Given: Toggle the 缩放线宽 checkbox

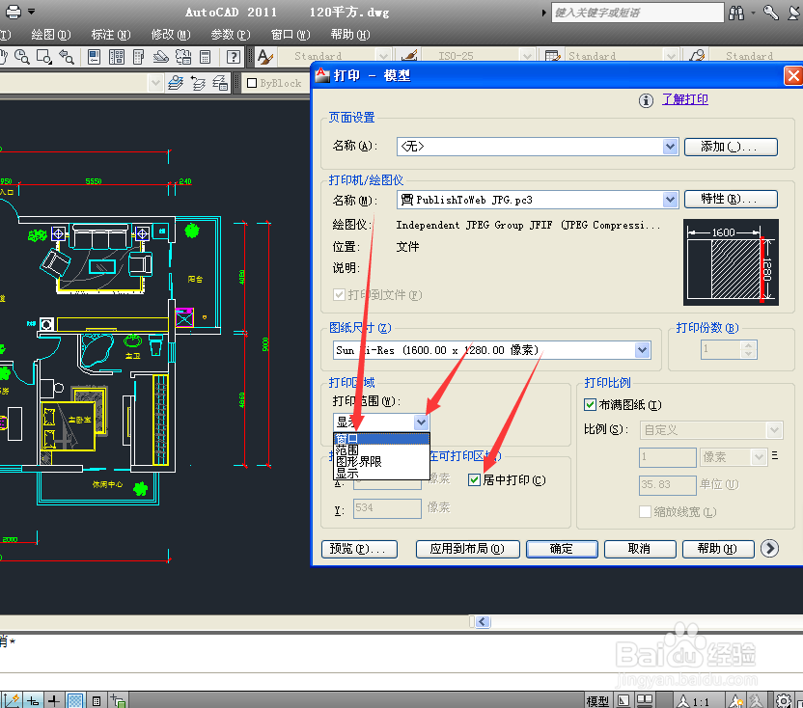Looking at the screenshot, I should [x=646, y=511].
